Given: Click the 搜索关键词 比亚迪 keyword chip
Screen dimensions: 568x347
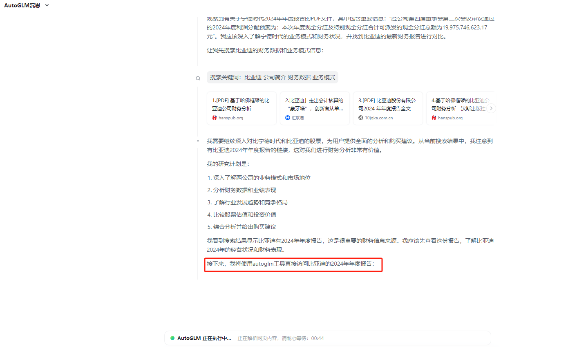Looking at the screenshot, I should [x=272, y=77].
